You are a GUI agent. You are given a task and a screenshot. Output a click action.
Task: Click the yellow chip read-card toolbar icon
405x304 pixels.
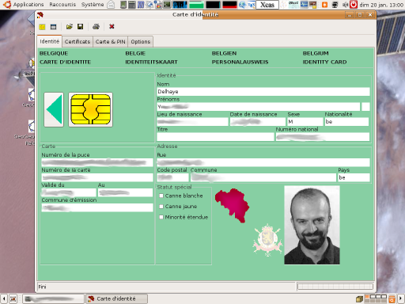[x=42, y=27]
